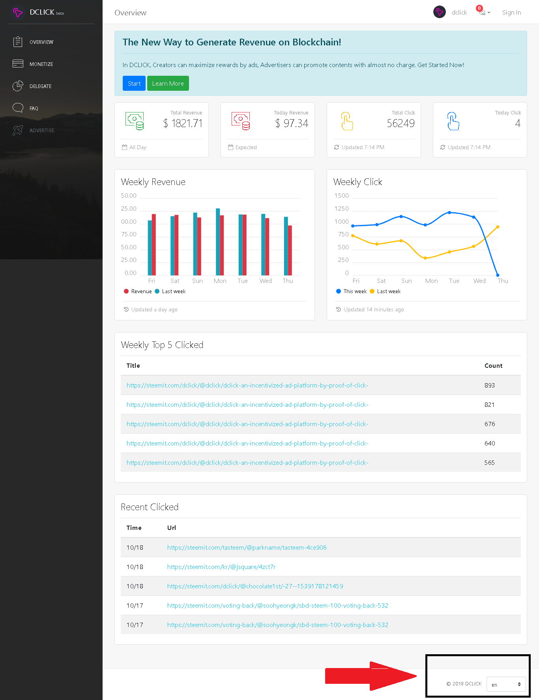Image resolution: width=539 pixels, height=700 pixels.
Task: Click the Count column header
Action: coord(493,365)
